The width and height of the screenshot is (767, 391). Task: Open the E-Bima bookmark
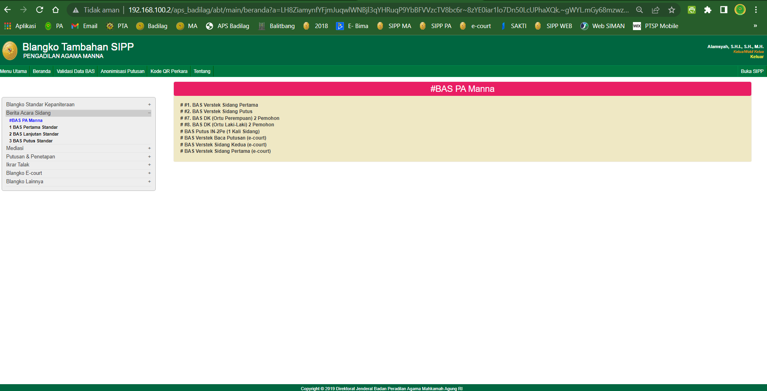(x=352, y=26)
